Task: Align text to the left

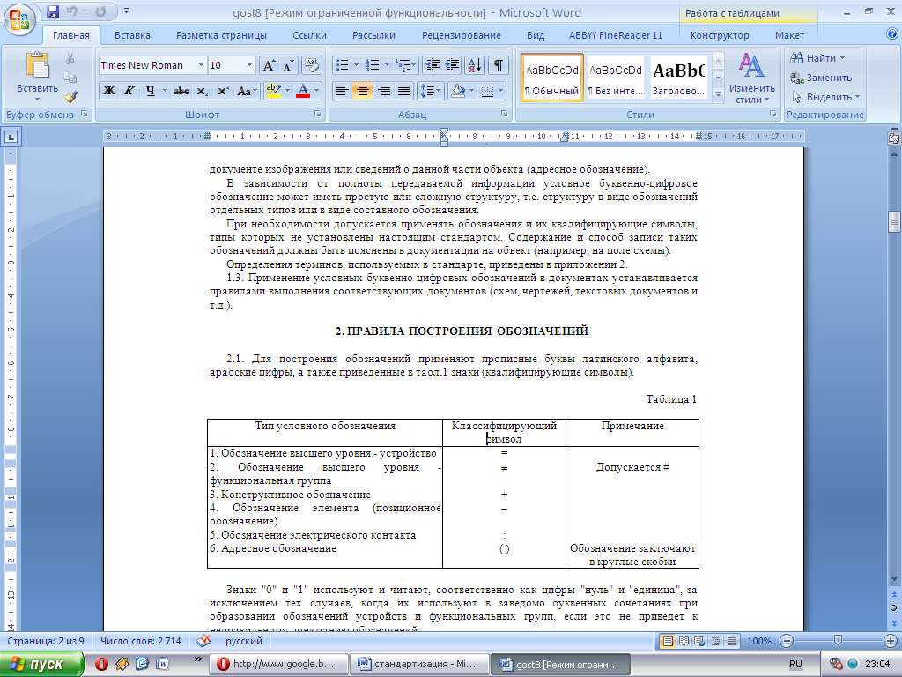Action: [x=343, y=91]
